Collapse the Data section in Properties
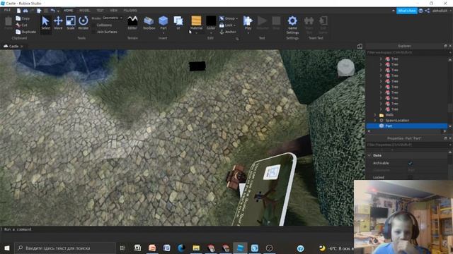The width and height of the screenshot is (453, 254). pos(369,155)
